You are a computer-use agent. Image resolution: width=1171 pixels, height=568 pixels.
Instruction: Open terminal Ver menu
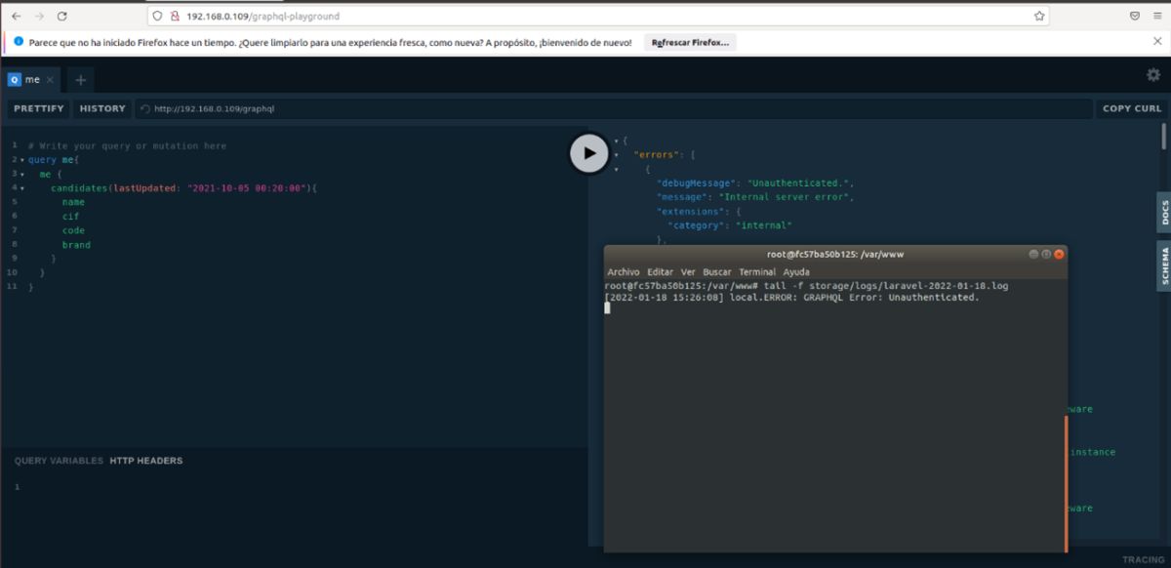[688, 271]
